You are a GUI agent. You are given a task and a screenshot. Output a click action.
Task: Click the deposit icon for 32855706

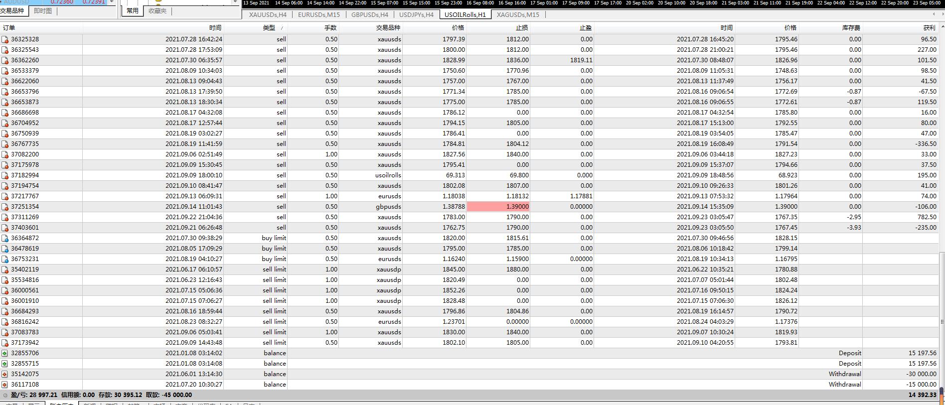tap(5, 353)
